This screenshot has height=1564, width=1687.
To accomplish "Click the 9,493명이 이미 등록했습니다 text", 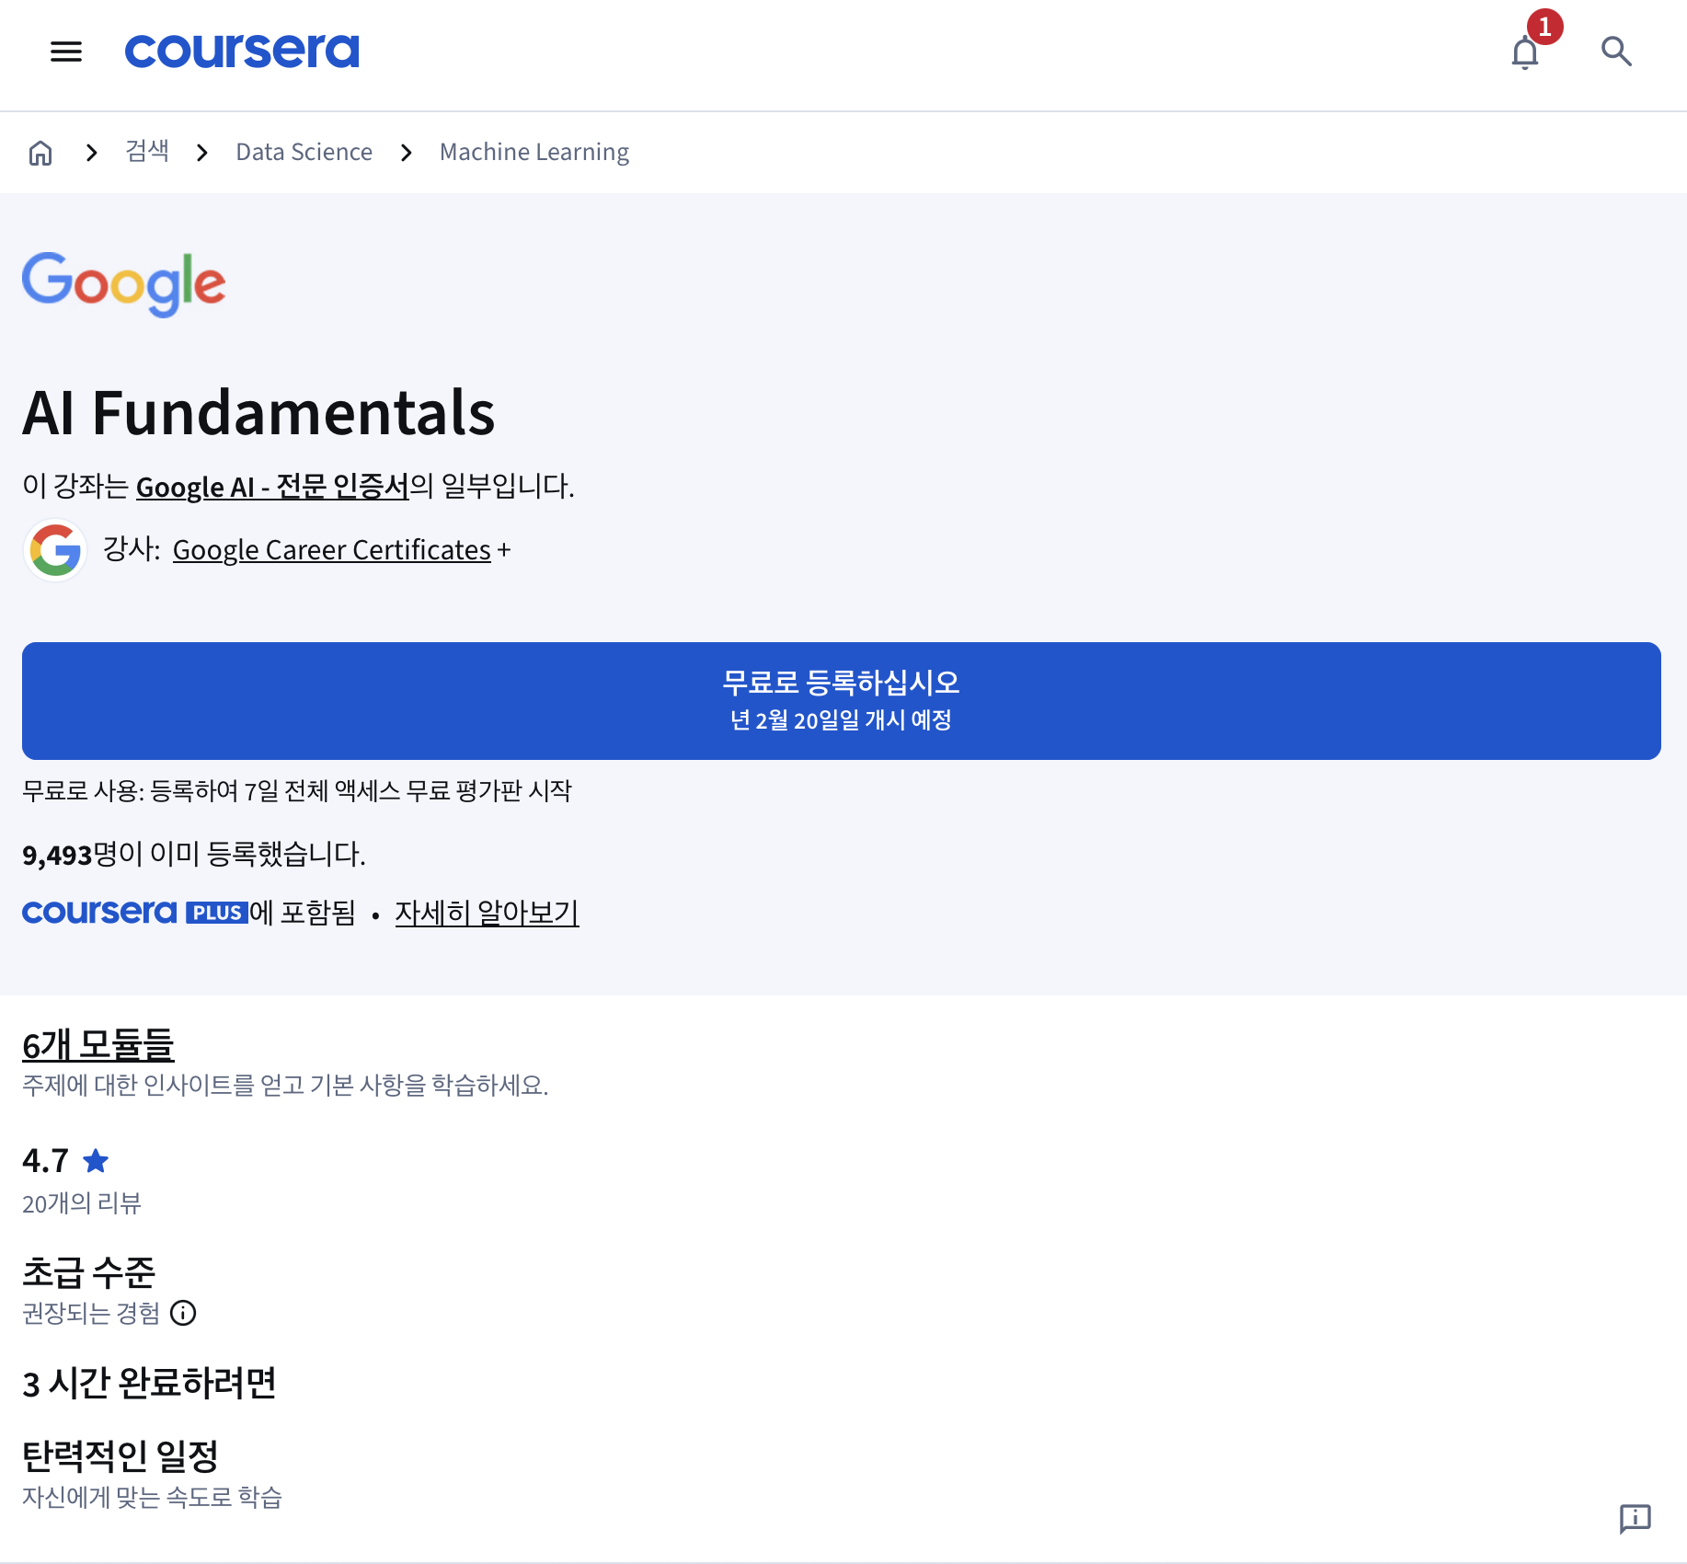I will pos(194,854).
